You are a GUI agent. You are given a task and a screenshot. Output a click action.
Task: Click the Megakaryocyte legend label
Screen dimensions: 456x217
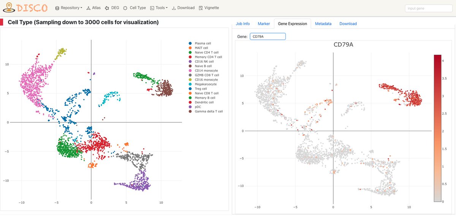[206, 84]
